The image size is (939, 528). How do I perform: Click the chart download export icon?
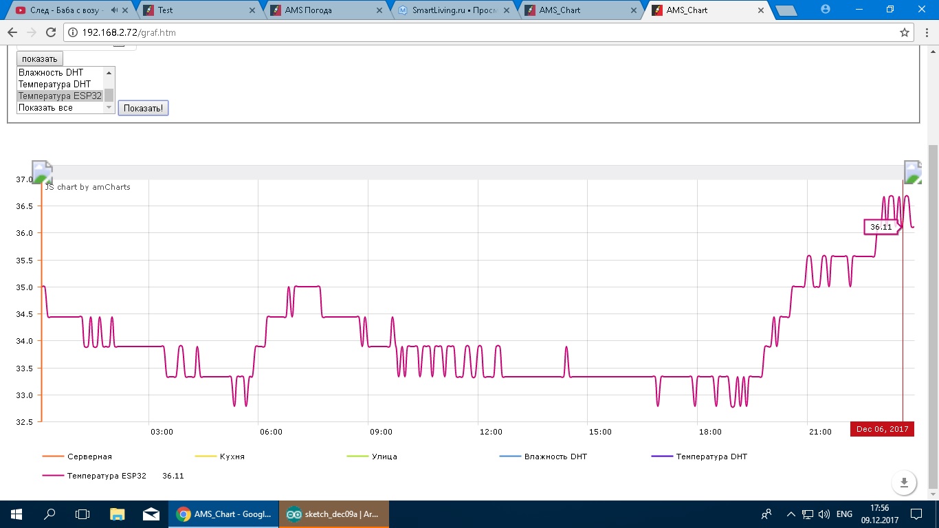pyautogui.click(x=904, y=482)
